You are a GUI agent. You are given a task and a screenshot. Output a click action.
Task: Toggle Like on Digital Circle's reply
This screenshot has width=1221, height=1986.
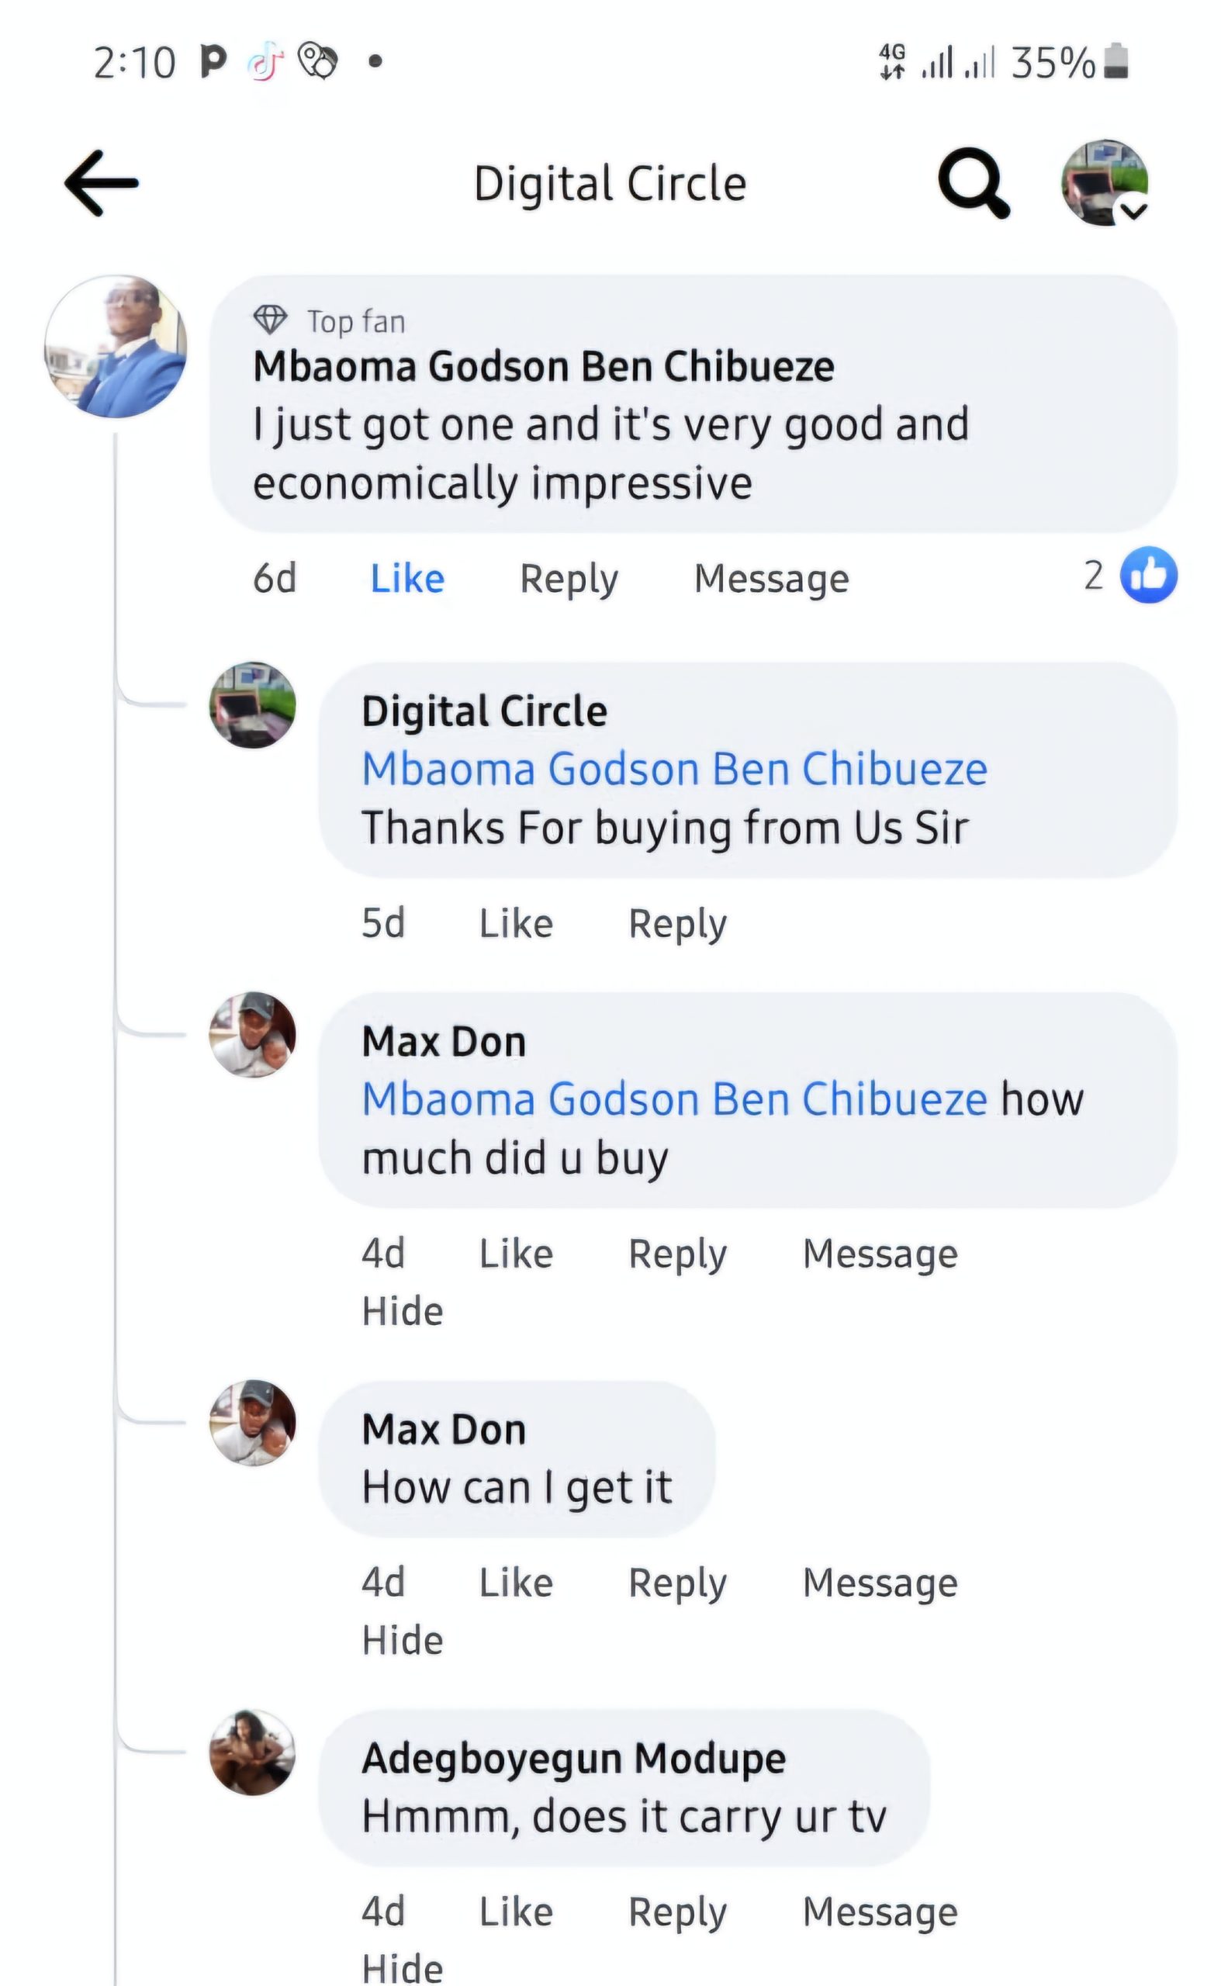pos(516,923)
